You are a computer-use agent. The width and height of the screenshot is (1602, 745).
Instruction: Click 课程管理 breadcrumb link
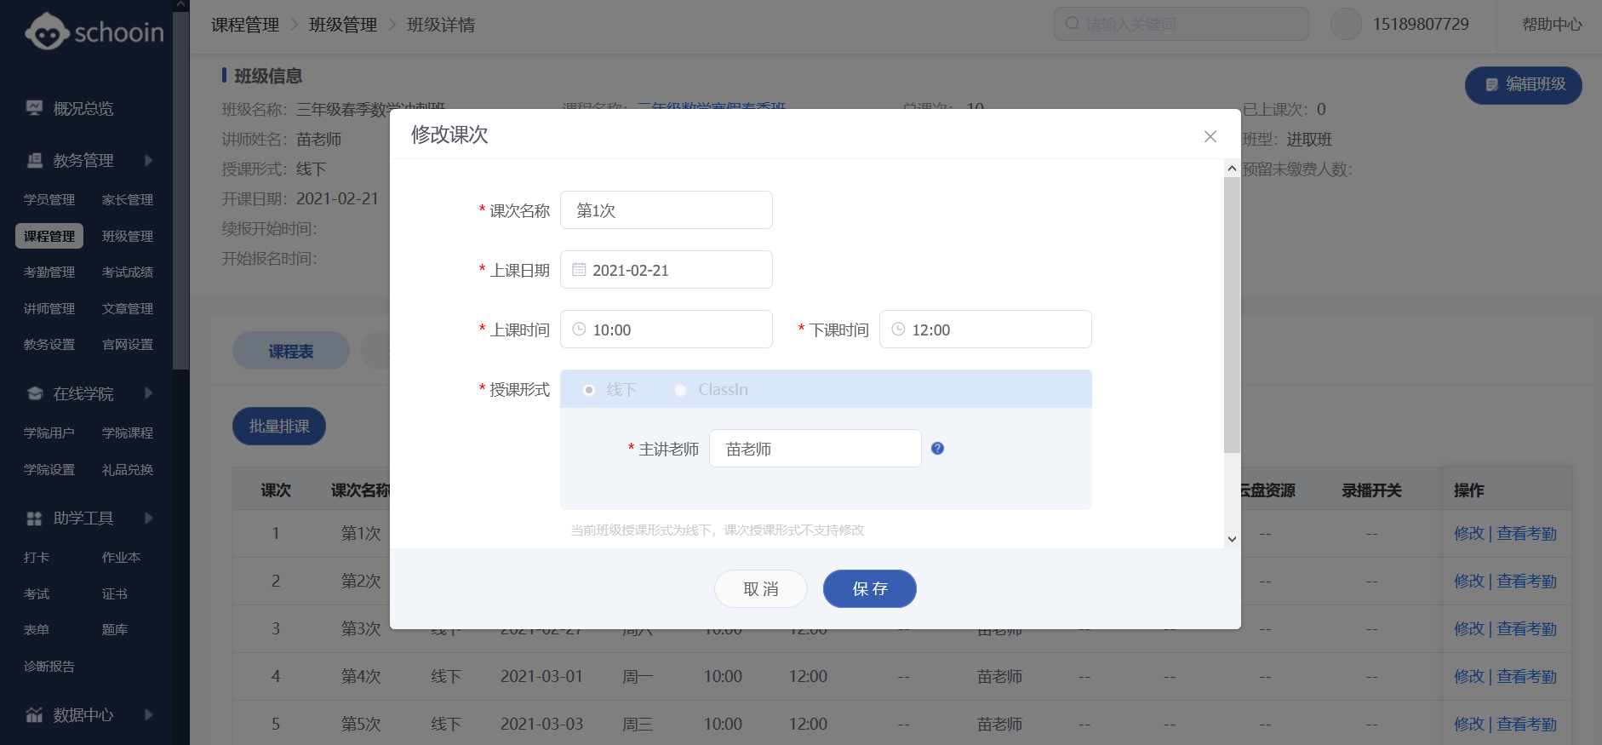pos(245,25)
